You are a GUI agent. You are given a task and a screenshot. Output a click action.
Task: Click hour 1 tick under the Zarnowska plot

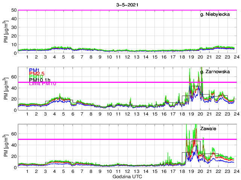click(27, 114)
